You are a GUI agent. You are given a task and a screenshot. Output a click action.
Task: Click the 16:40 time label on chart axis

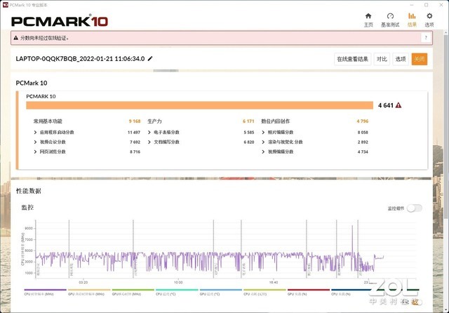tap(274, 282)
